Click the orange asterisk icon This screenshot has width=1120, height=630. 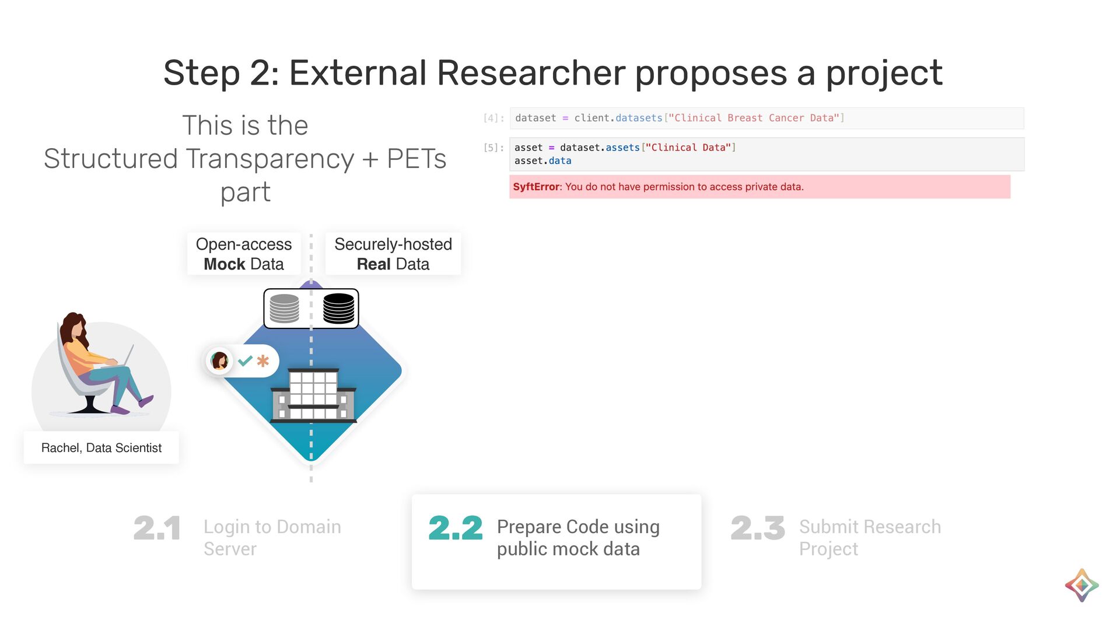(x=263, y=361)
